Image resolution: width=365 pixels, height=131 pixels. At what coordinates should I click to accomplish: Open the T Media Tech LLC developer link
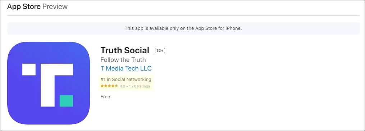point(126,68)
